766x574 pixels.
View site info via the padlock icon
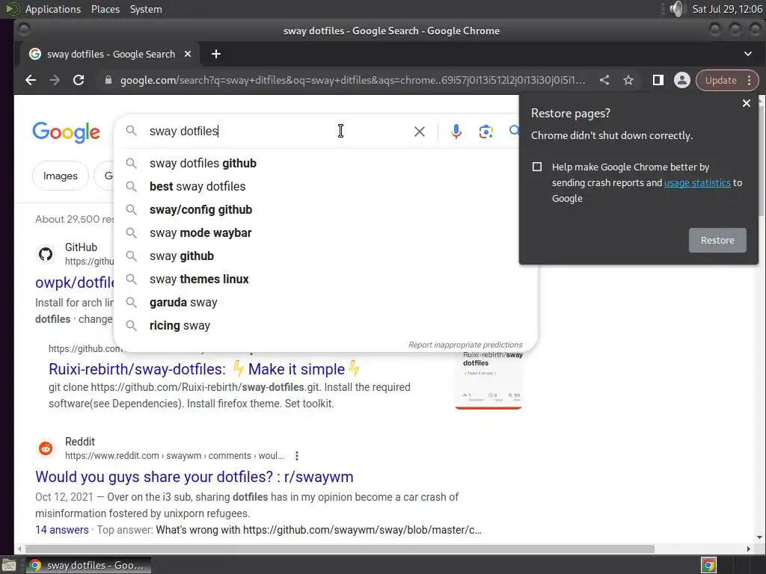click(x=108, y=80)
